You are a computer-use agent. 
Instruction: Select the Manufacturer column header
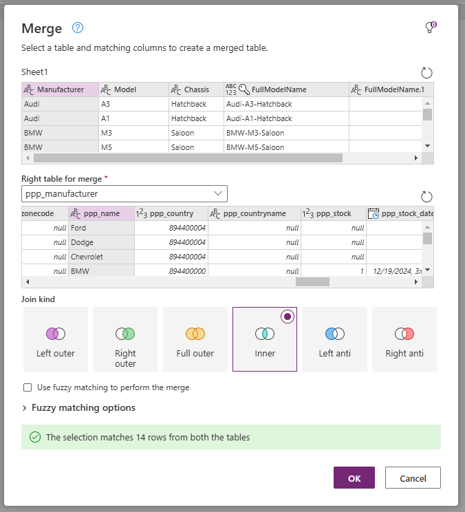(x=60, y=89)
